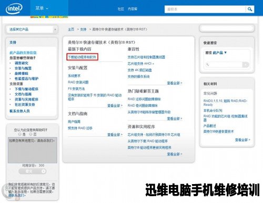Click 查看全部 under 兼容性 section
This screenshot has height=203, width=263.
pyautogui.click(x=175, y=83)
